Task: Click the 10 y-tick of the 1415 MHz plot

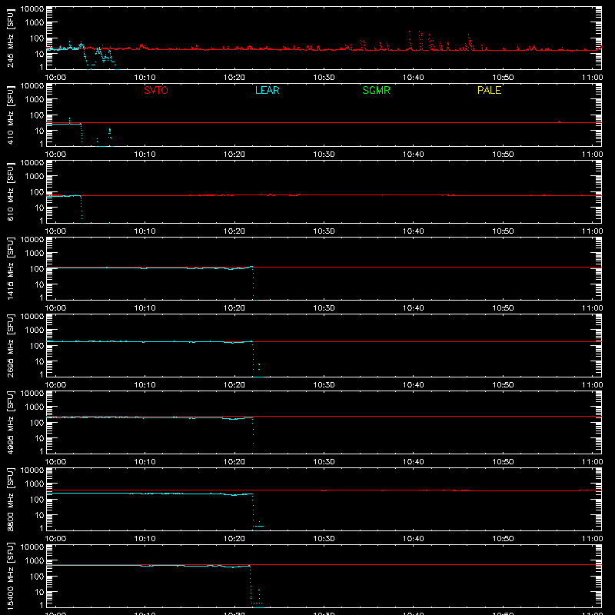Action: pos(39,284)
